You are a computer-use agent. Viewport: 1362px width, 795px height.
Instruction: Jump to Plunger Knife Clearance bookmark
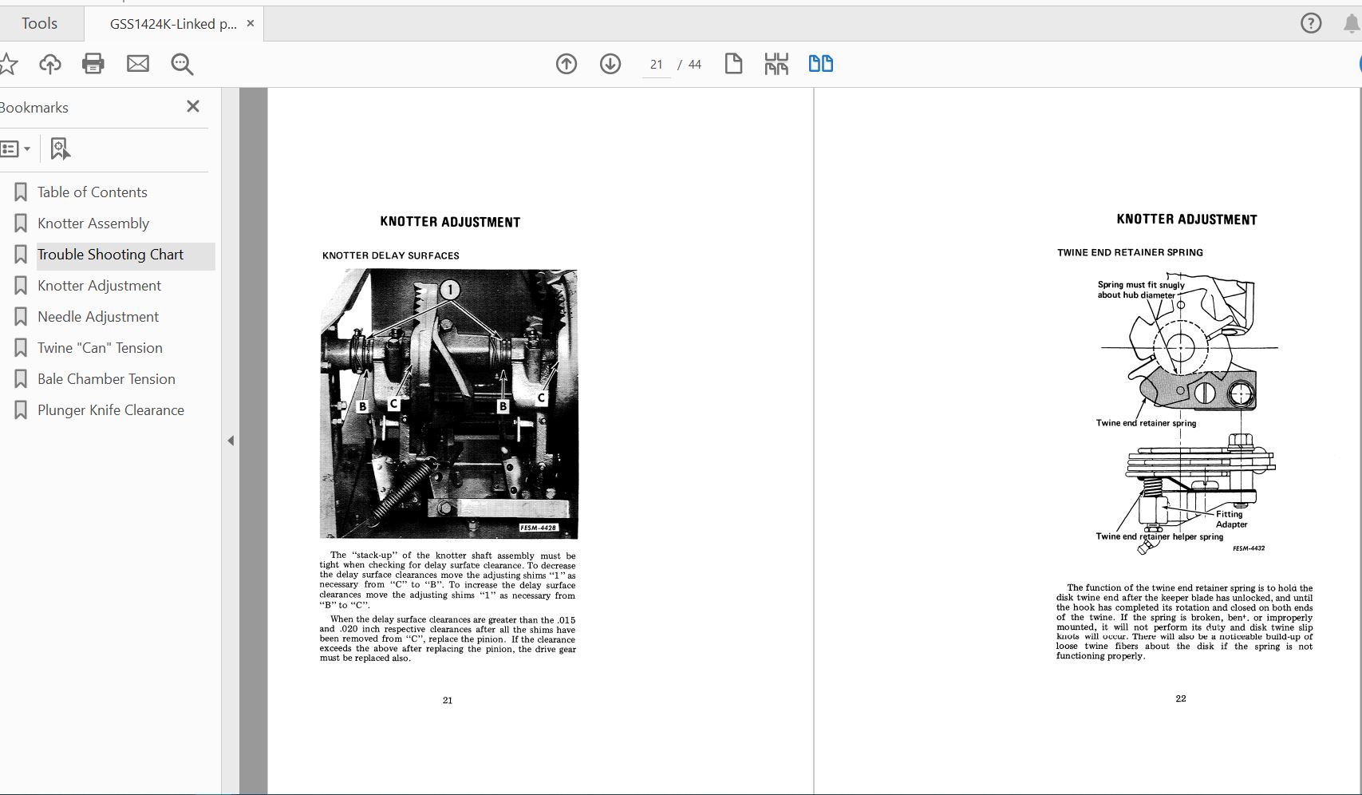[110, 410]
